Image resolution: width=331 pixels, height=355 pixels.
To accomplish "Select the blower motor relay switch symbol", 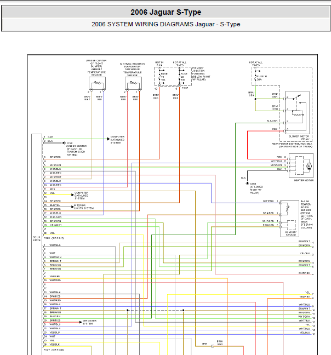I will (x=297, y=98).
